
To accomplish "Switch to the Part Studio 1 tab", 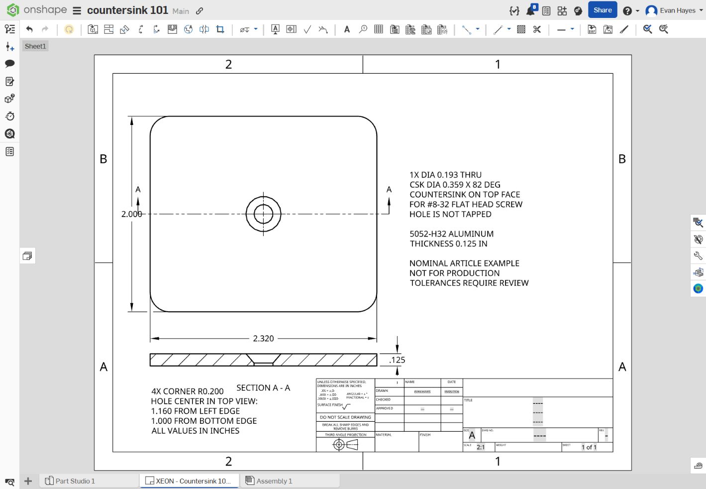I will [x=89, y=481].
